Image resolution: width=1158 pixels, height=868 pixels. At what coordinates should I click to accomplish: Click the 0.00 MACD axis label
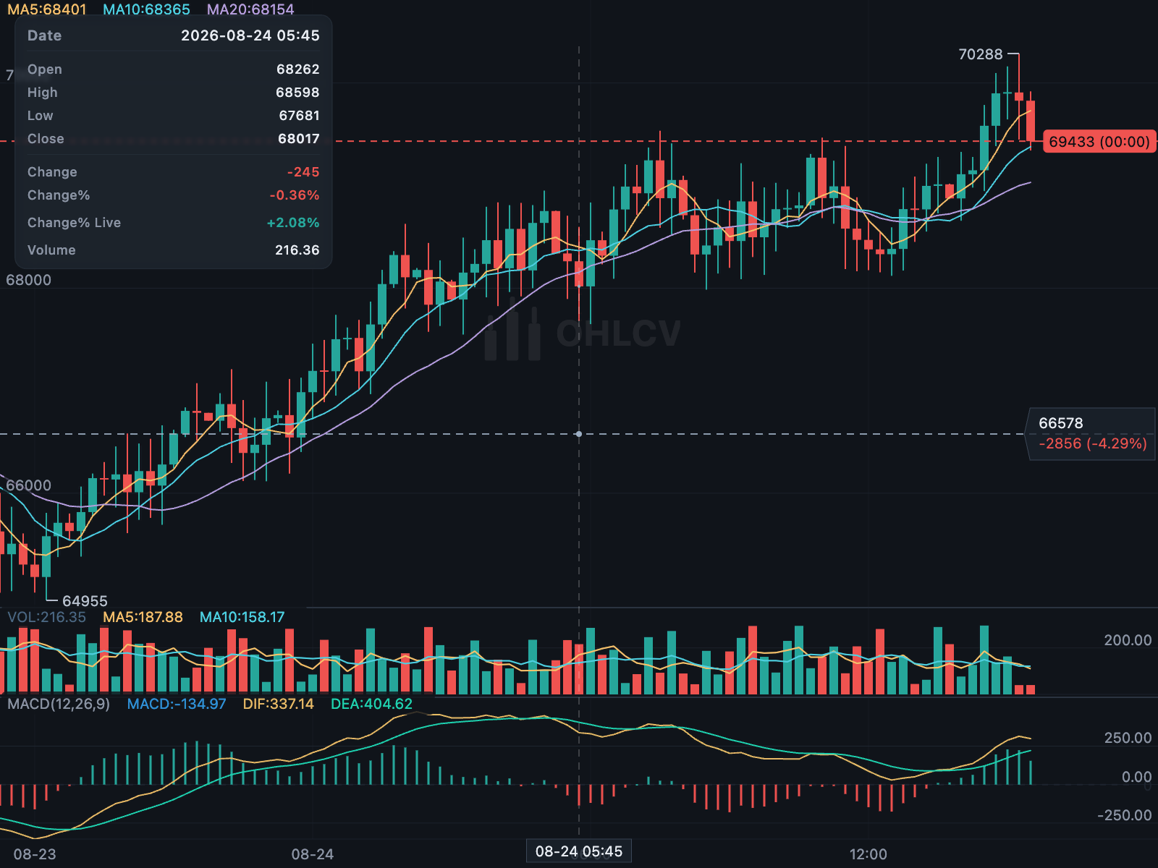click(x=1136, y=777)
